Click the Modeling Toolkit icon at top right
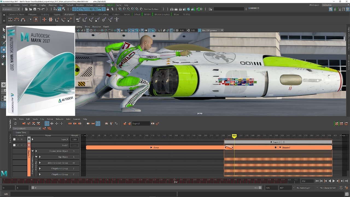The width and height of the screenshot is (350, 197). point(331,9)
